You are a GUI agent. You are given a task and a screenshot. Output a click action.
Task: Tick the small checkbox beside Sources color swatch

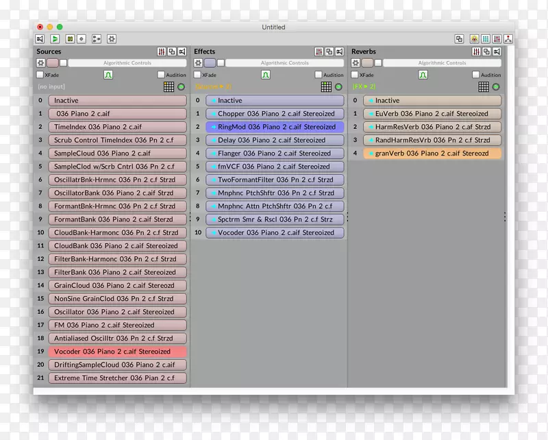coord(63,63)
